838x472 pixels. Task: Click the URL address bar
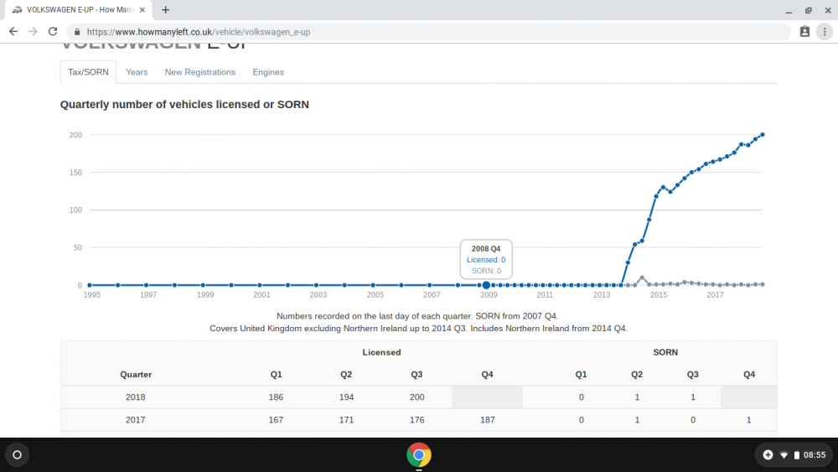427,32
